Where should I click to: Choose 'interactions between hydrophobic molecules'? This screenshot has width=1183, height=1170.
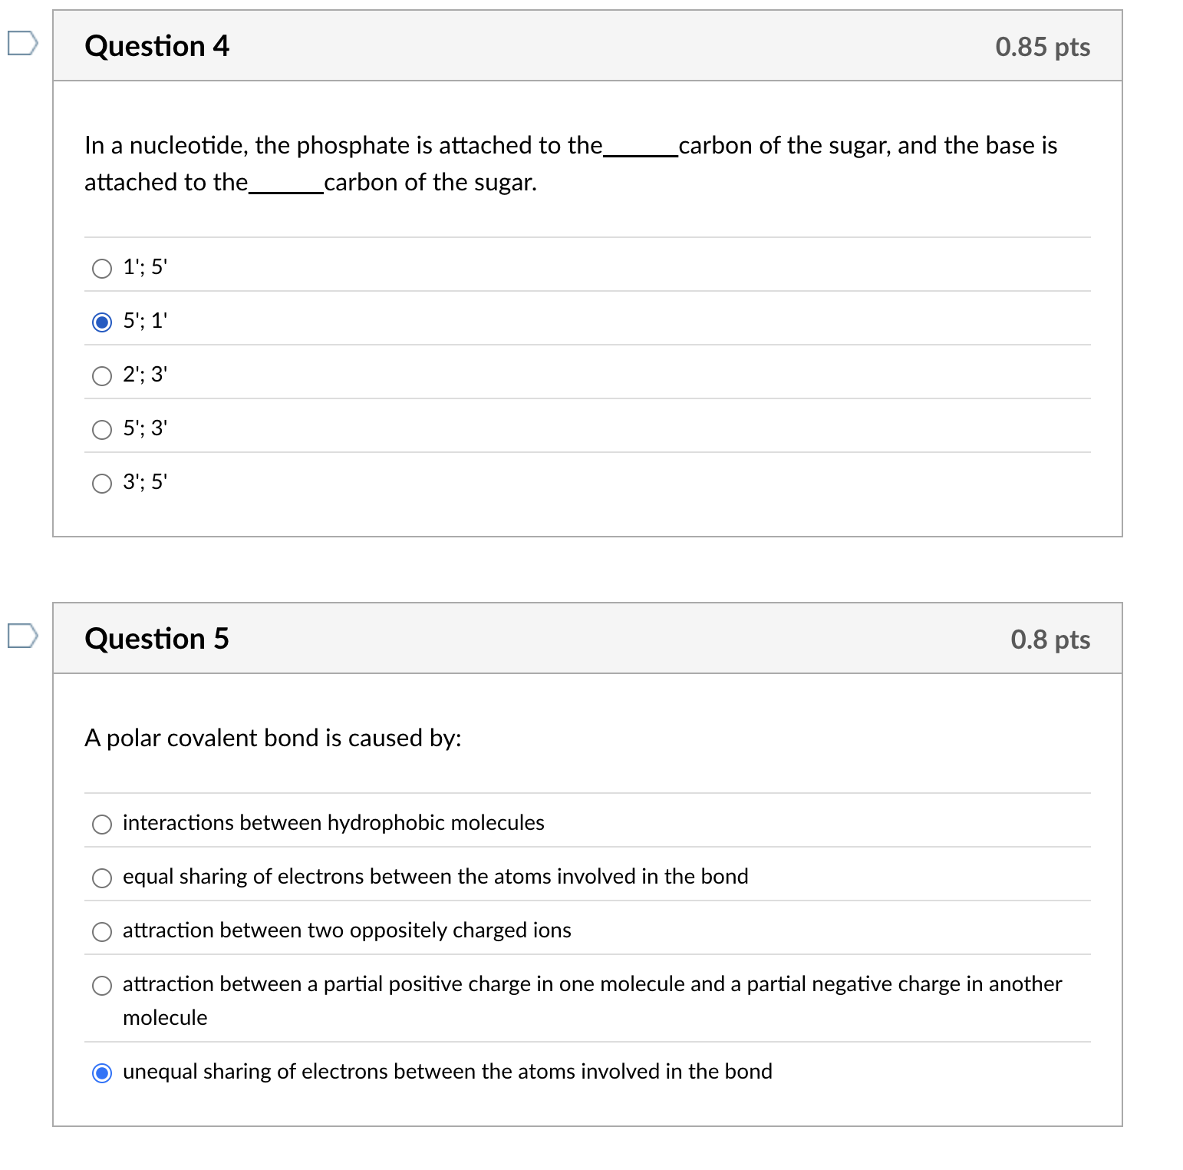pos(101,824)
